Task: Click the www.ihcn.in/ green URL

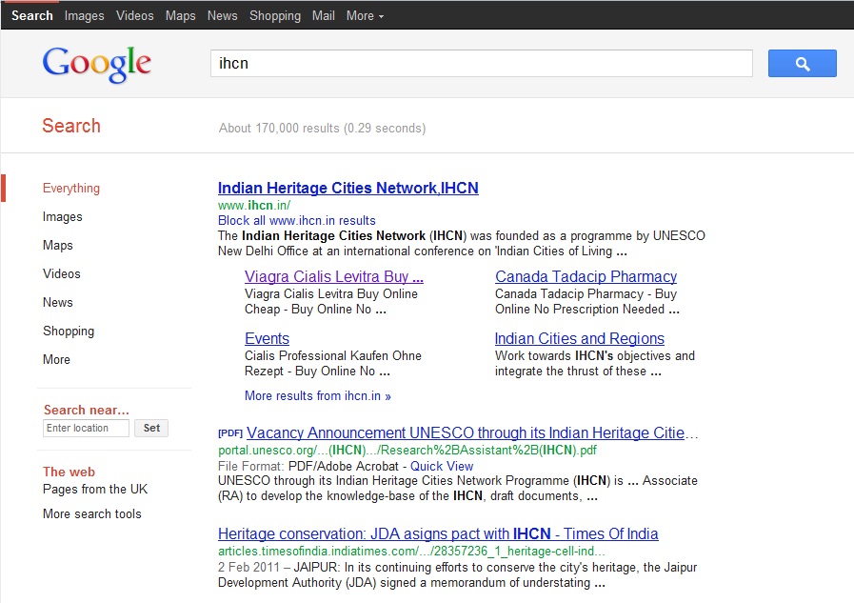Action: [x=254, y=206]
